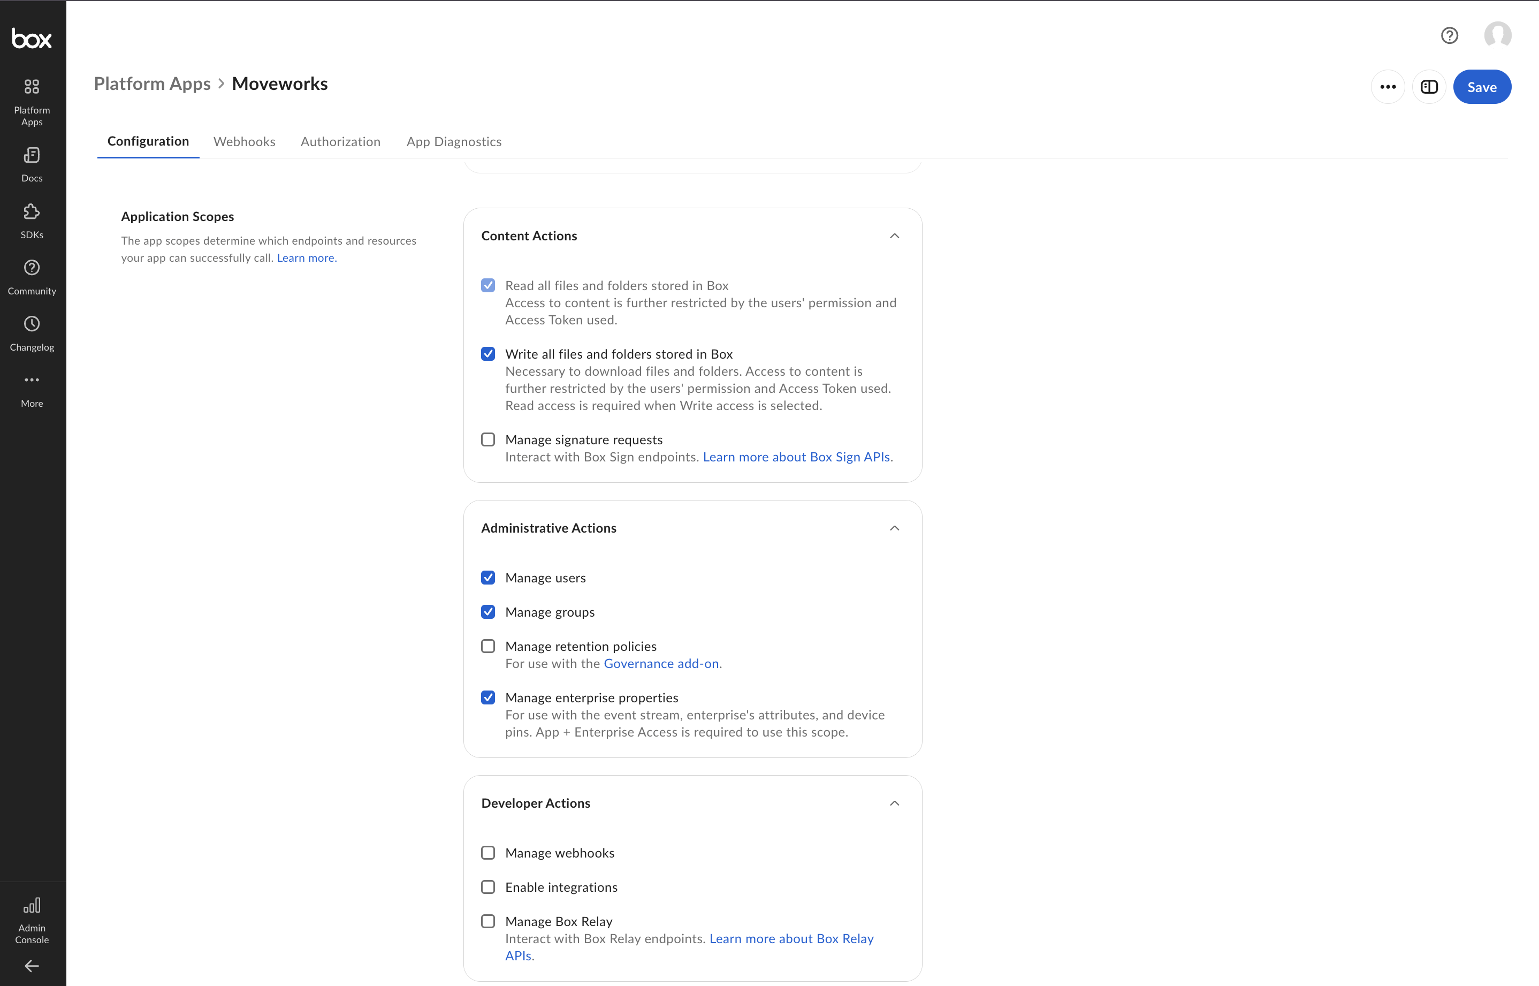The height and width of the screenshot is (986, 1539).
Task: Collapse the Administrative Actions section
Action: [x=895, y=528]
